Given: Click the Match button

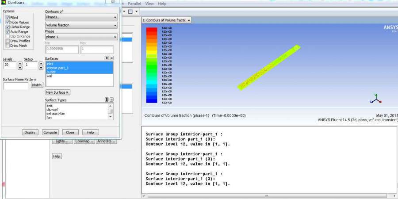Looking at the screenshot, I should [x=37, y=85].
